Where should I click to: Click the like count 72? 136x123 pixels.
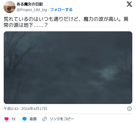[13, 119]
